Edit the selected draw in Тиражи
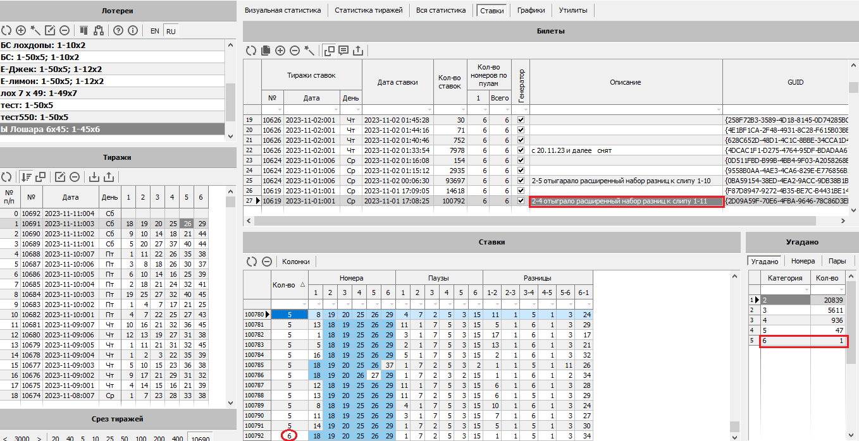Image resolution: width=859 pixels, height=441 pixels. pyautogui.click(x=60, y=177)
